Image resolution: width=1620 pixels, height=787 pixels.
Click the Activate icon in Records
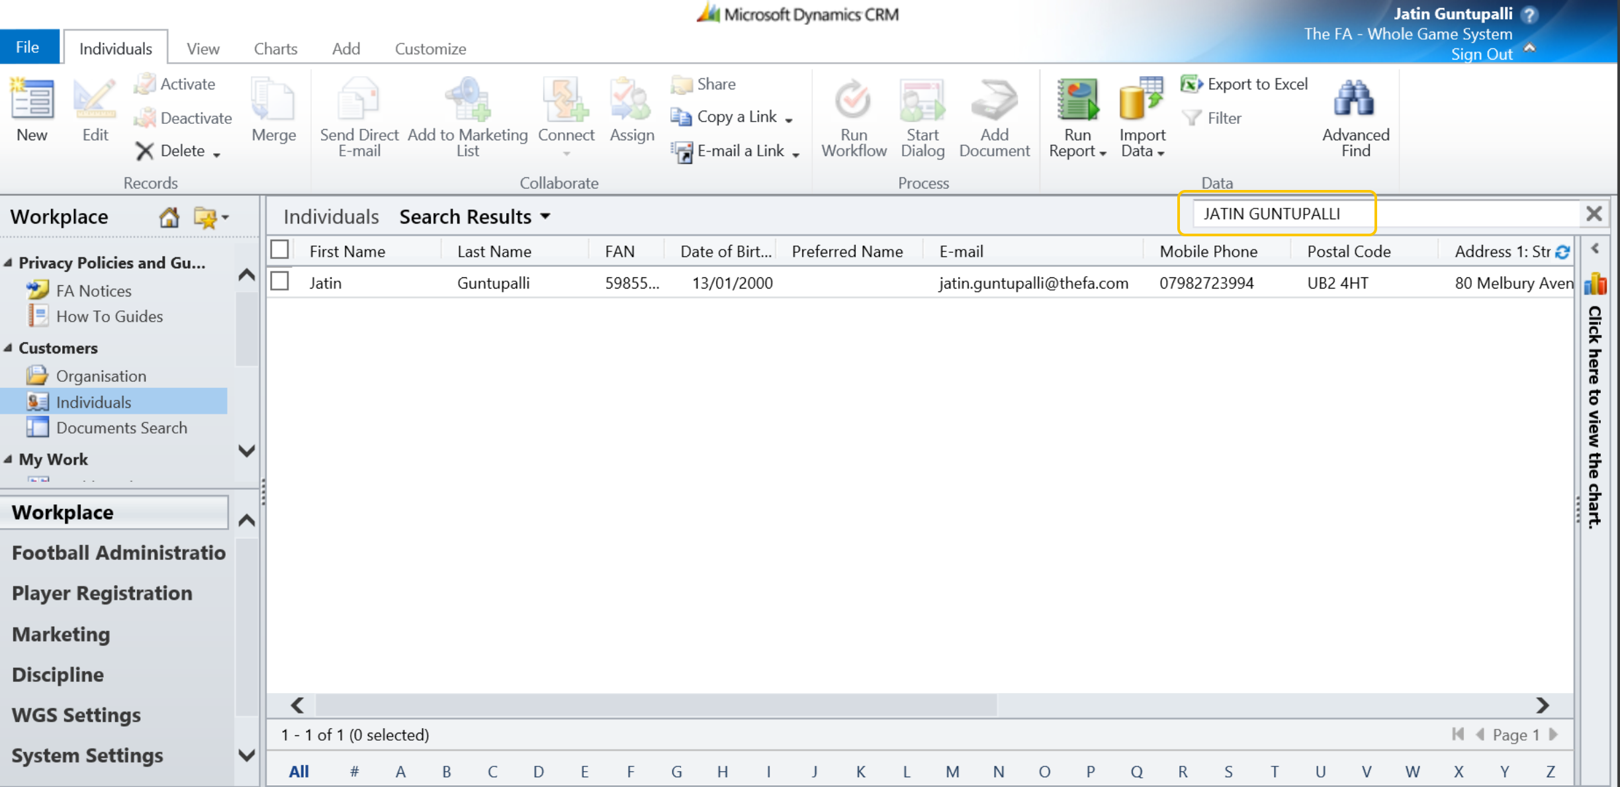point(144,84)
